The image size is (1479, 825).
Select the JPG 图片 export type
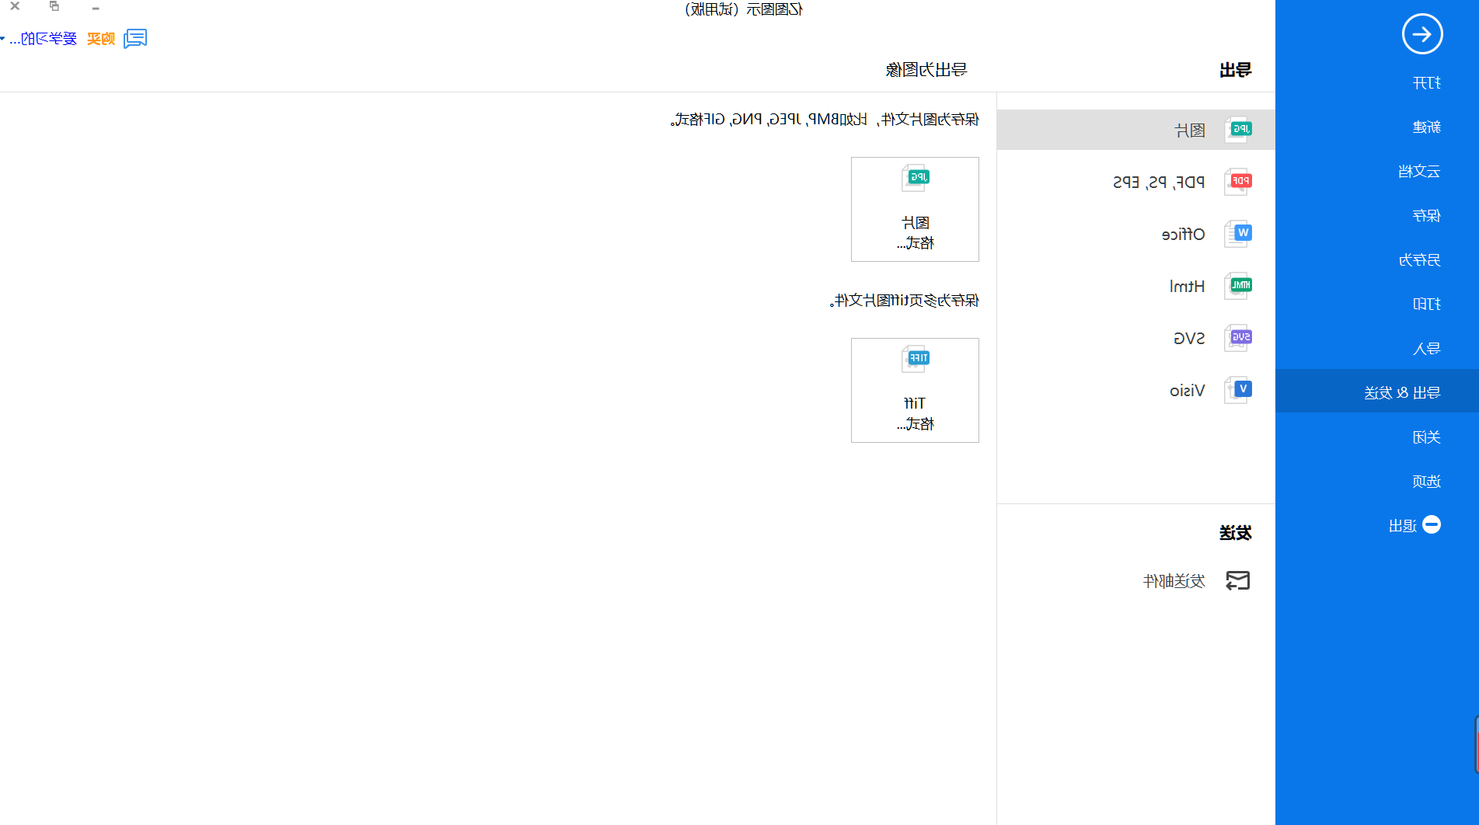pyautogui.click(x=1136, y=130)
